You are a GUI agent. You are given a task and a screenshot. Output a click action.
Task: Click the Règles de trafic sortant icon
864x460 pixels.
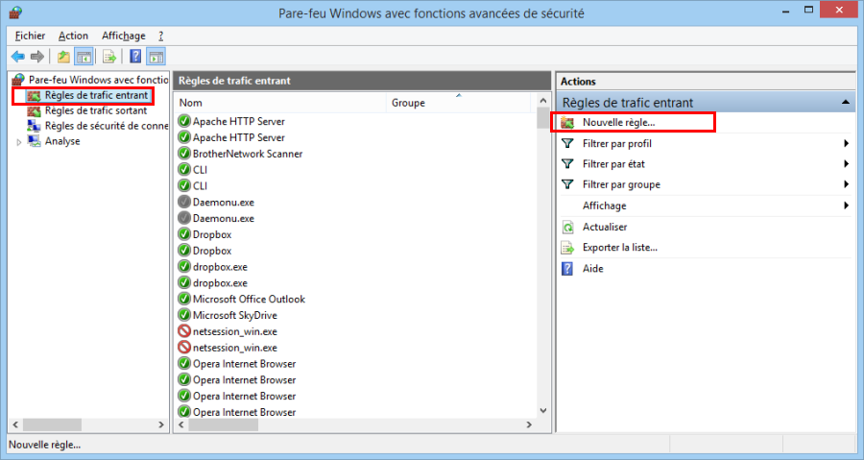click(35, 110)
